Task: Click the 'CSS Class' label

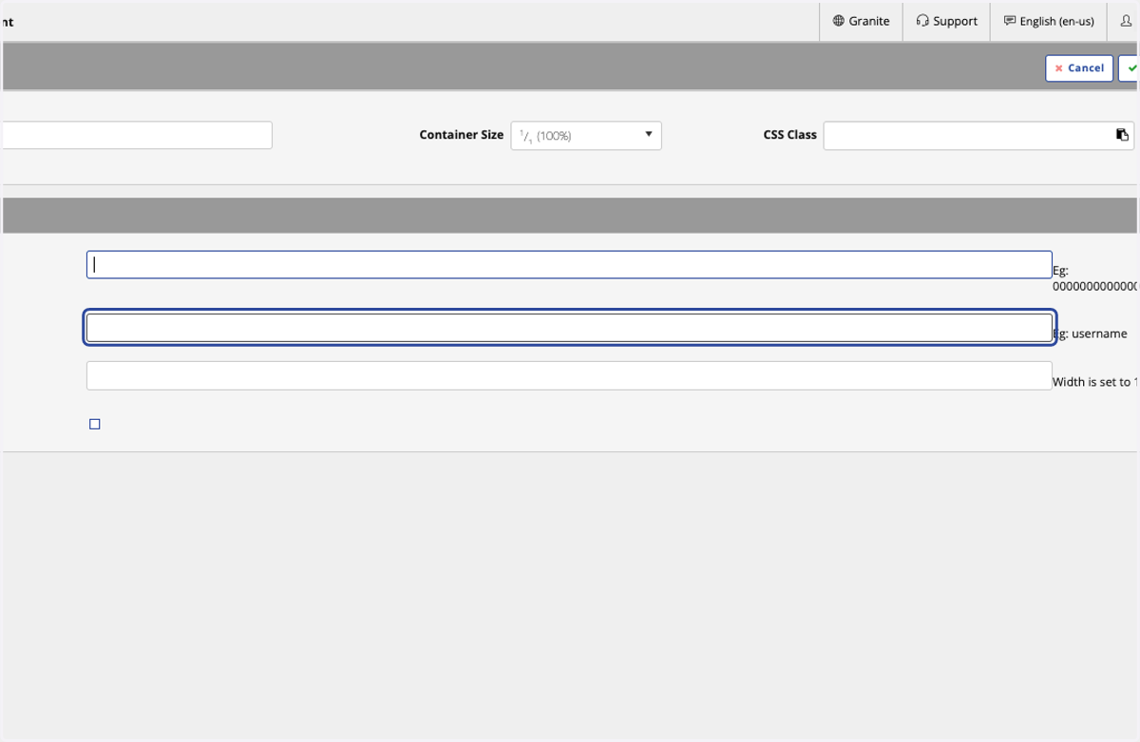Action: point(790,135)
